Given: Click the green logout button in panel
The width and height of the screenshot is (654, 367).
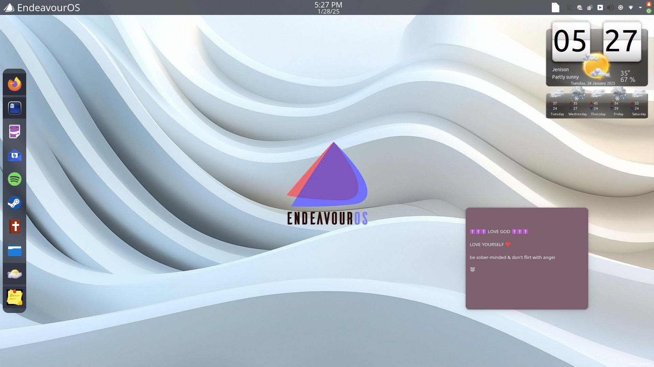Looking at the screenshot, I should pyautogui.click(x=649, y=11).
